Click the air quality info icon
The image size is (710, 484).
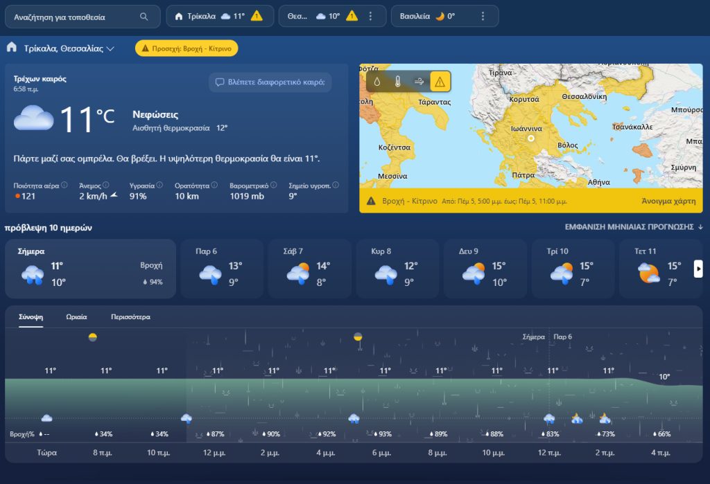click(x=64, y=185)
